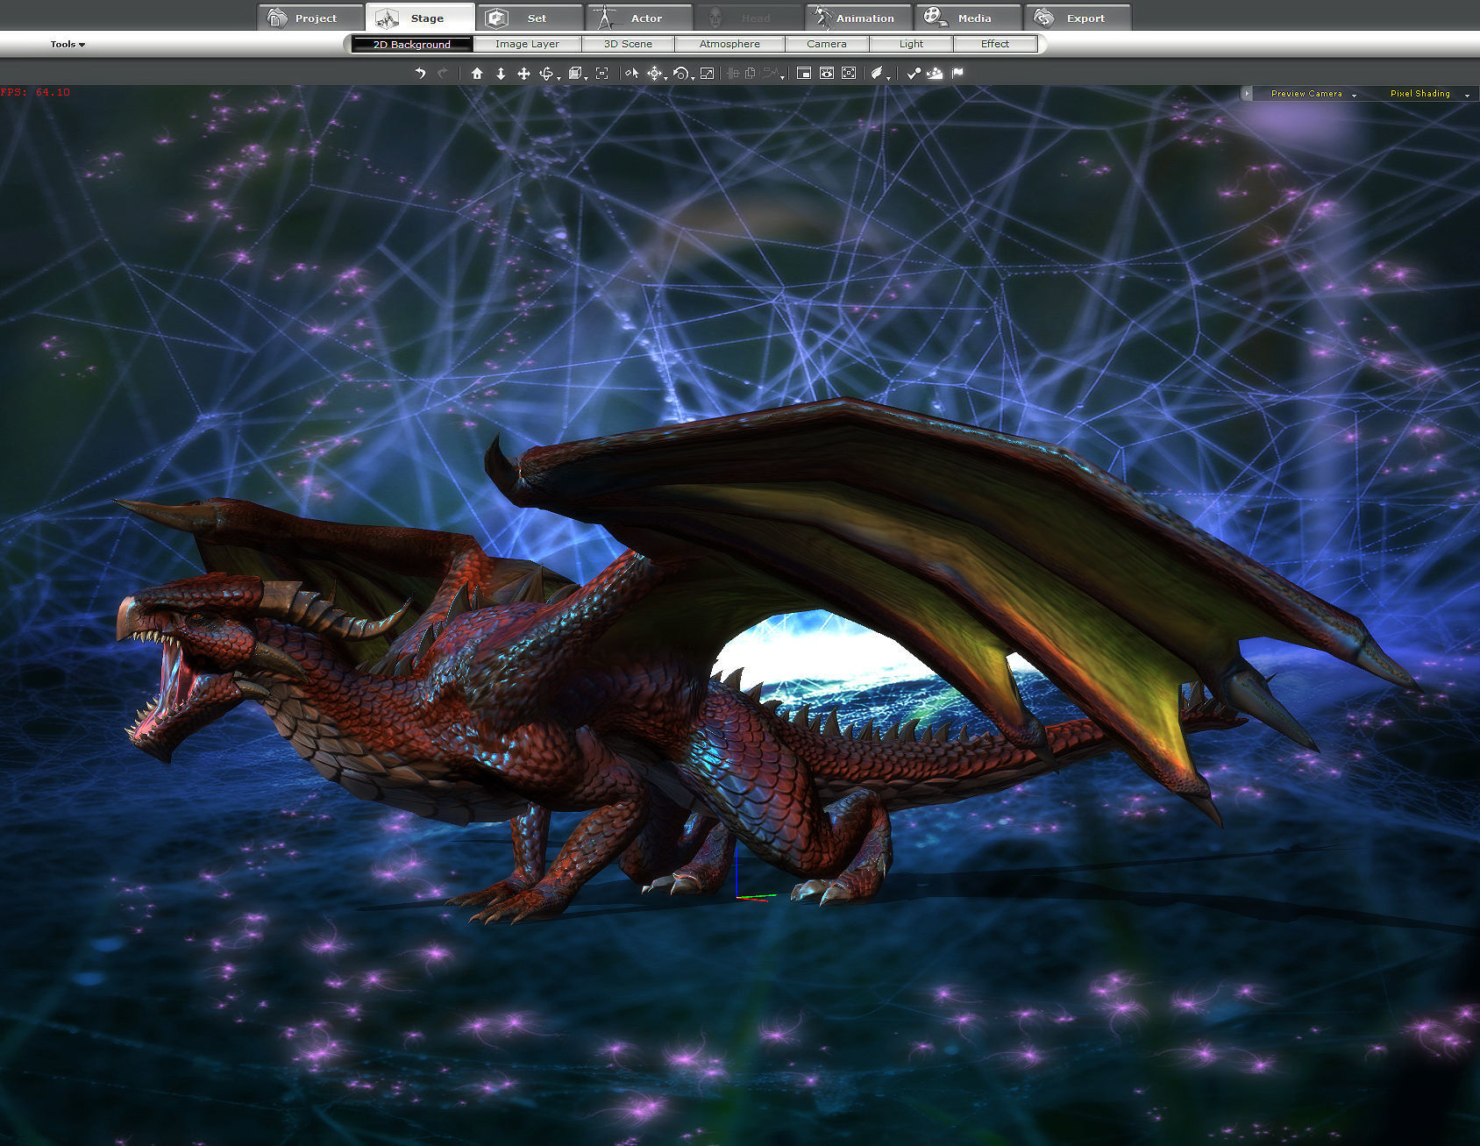Image resolution: width=1480 pixels, height=1146 pixels.
Task: Activate the scale object tool
Action: [707, 74]
